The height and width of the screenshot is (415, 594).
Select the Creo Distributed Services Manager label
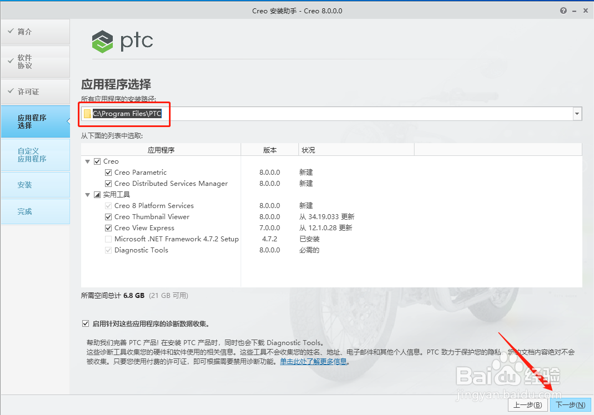171,184
